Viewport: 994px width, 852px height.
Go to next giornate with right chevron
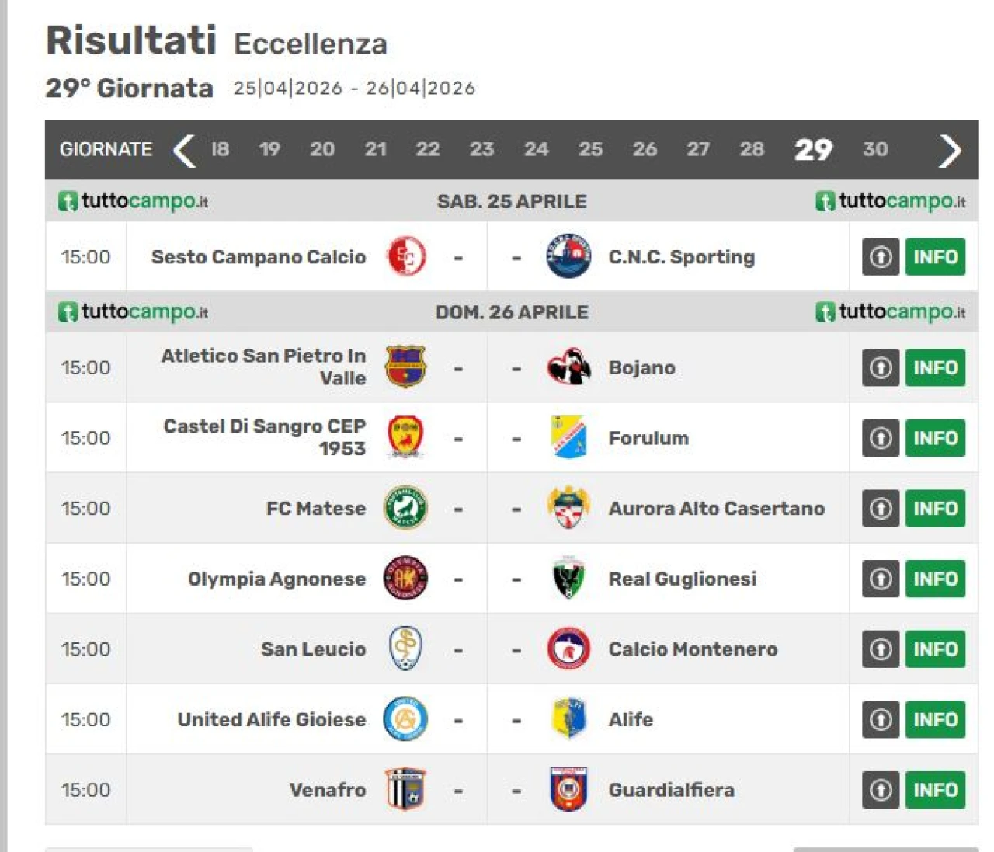point(950,150)
